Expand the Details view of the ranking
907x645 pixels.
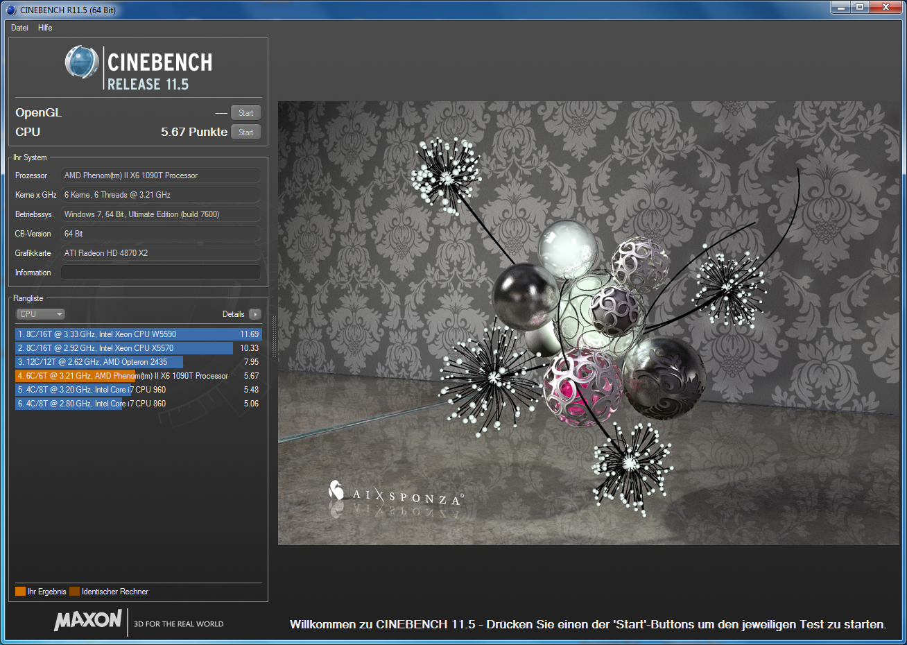point(255,313)
